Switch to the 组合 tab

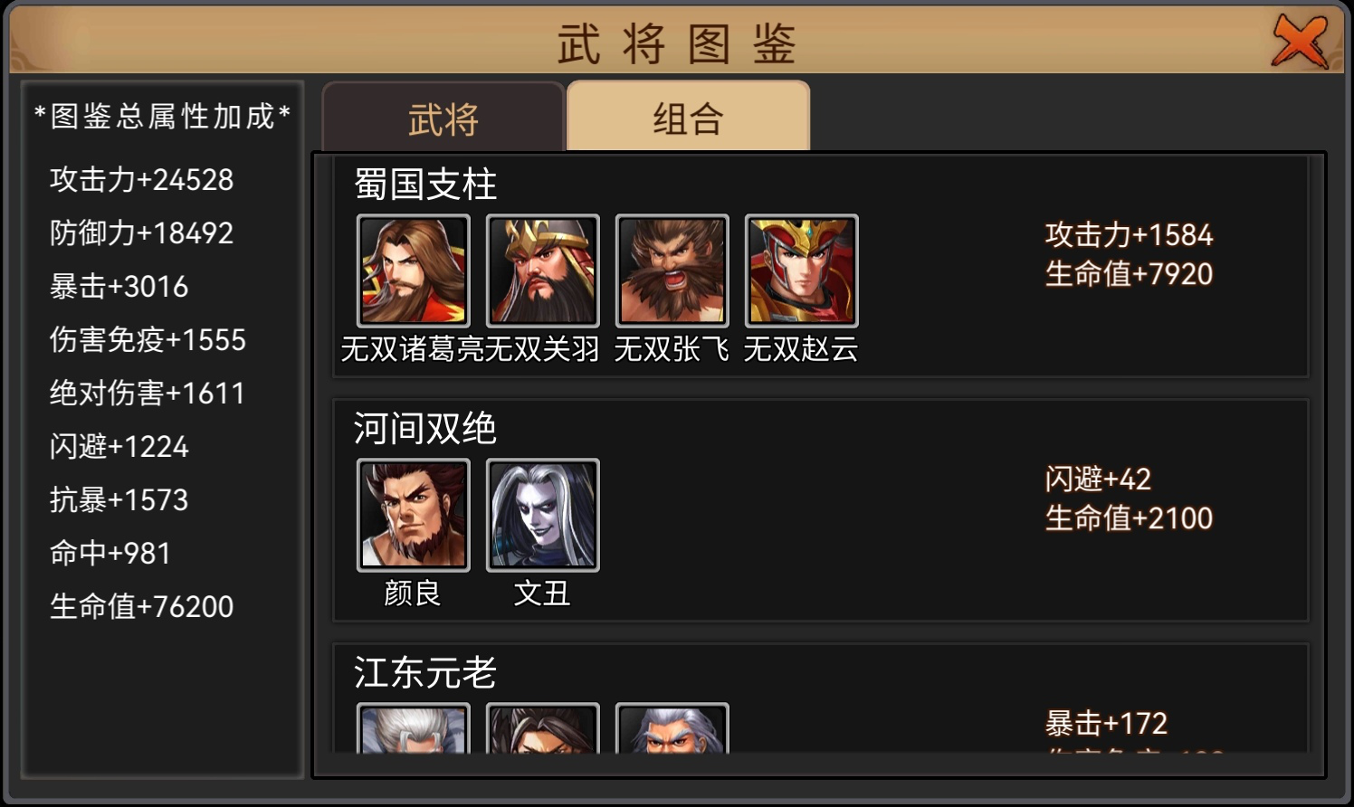click(688, 118)
